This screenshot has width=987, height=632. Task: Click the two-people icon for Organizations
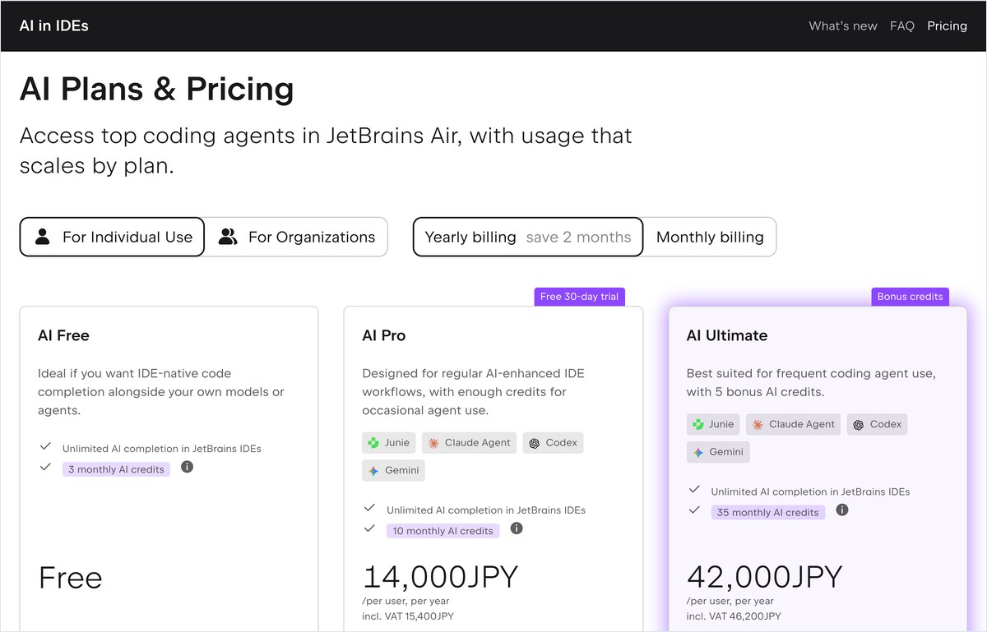228,237
